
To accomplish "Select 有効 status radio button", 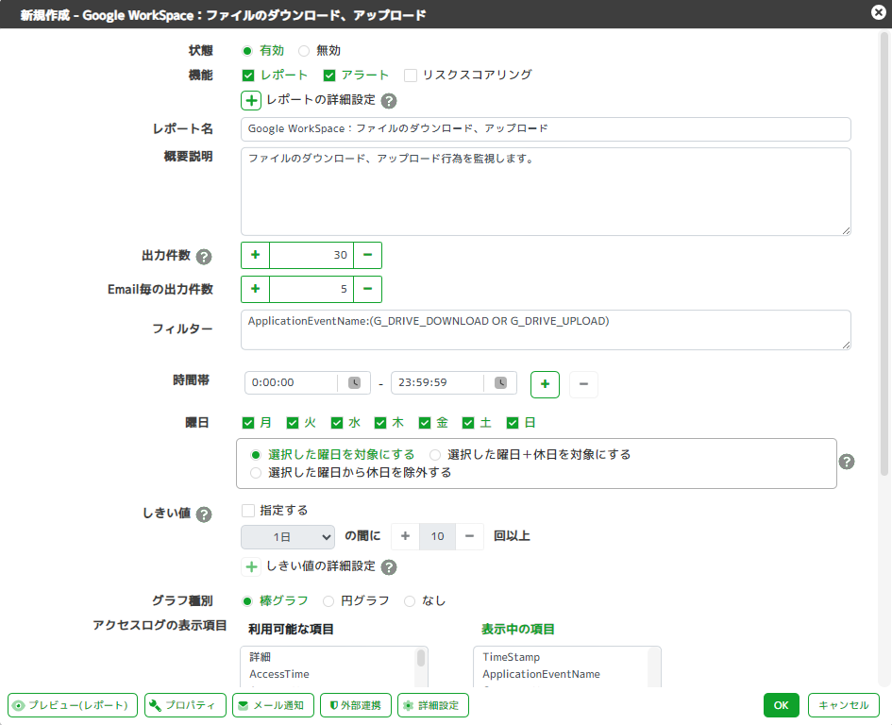I will pos(247,51).
